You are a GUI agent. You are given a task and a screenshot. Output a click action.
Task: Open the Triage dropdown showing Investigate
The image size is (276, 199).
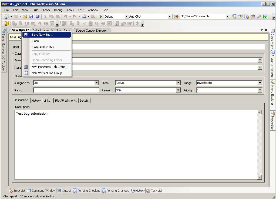coord(260,83)
